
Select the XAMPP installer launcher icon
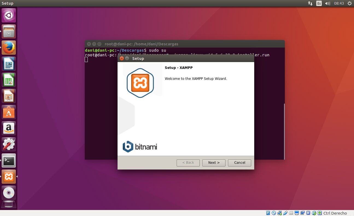tap(9, 177)
